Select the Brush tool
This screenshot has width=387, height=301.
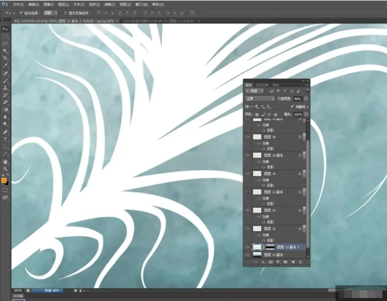point(5,81)
